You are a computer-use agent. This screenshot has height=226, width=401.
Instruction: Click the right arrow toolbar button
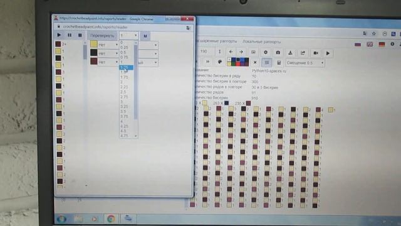tap(241, 52)
